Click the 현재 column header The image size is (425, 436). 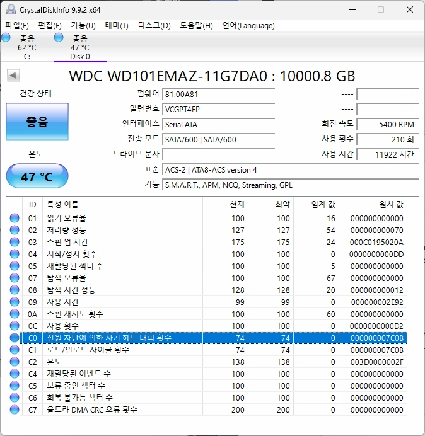click(x=226, y=205)
